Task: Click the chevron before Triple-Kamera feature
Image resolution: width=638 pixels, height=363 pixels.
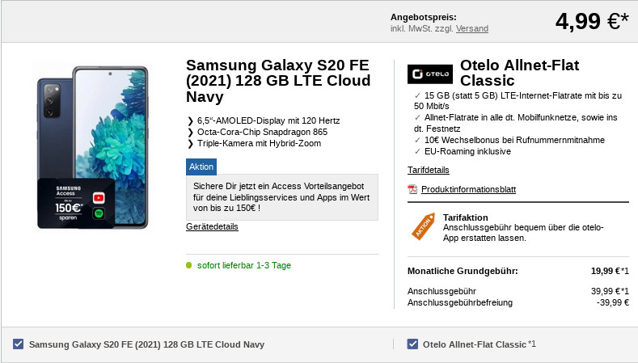Action: click(189, 144)
